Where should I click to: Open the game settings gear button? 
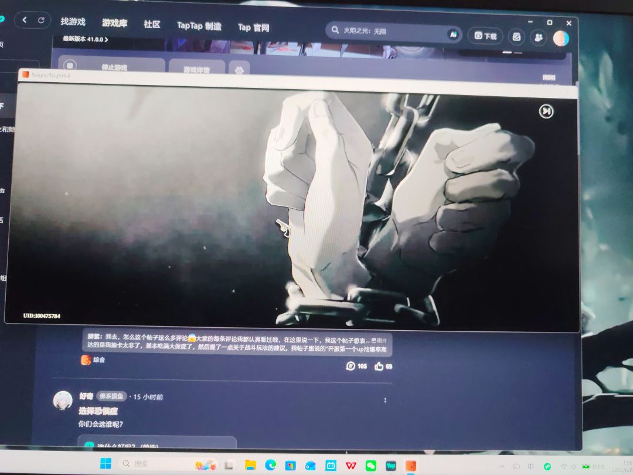pos(239,69)
